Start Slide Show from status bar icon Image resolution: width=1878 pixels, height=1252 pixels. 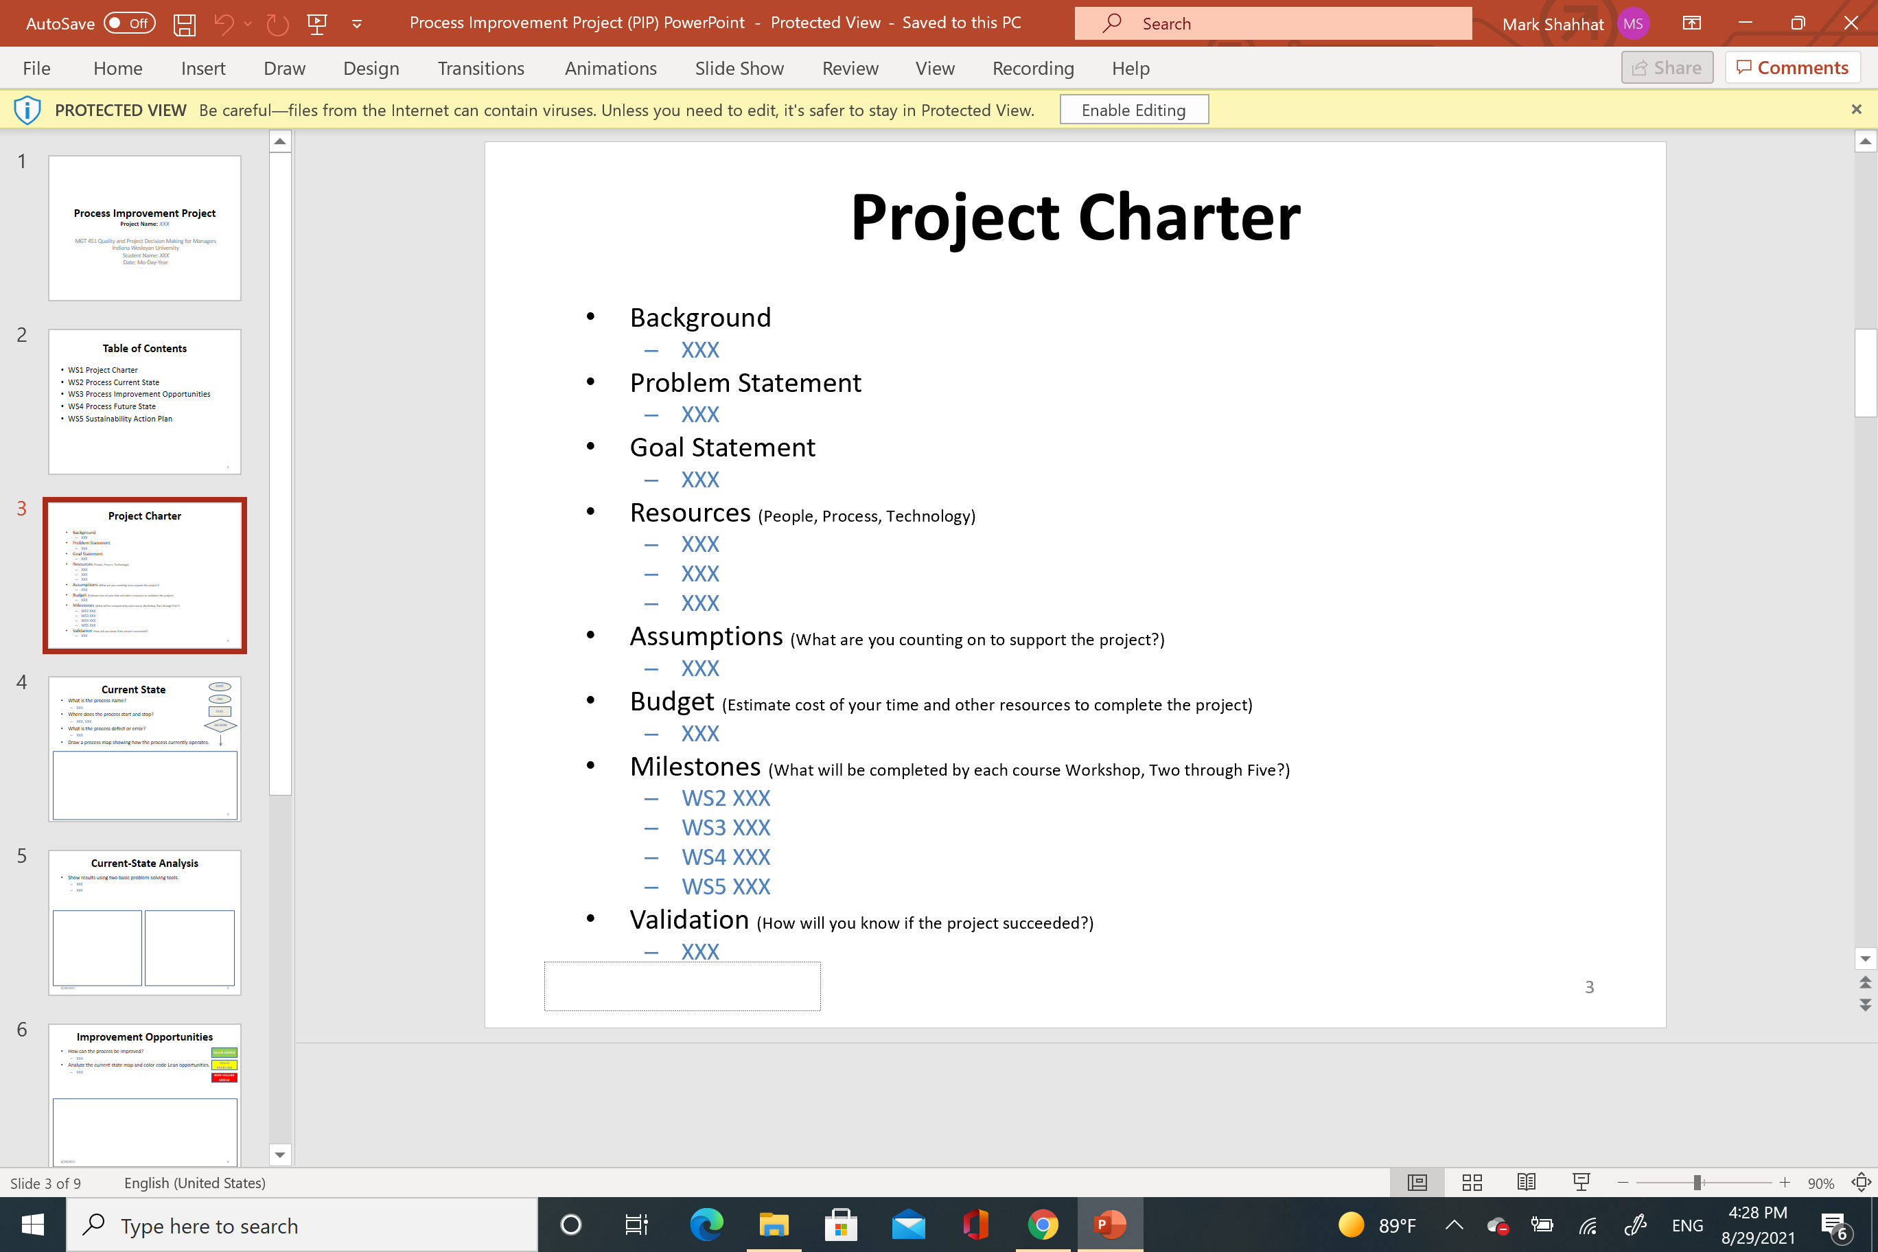1581,1183
